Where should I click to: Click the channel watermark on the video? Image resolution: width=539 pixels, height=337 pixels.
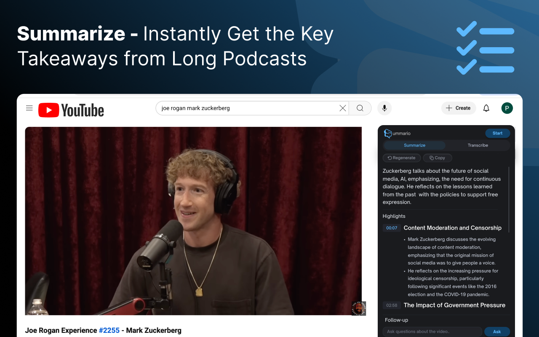(359, 308)
